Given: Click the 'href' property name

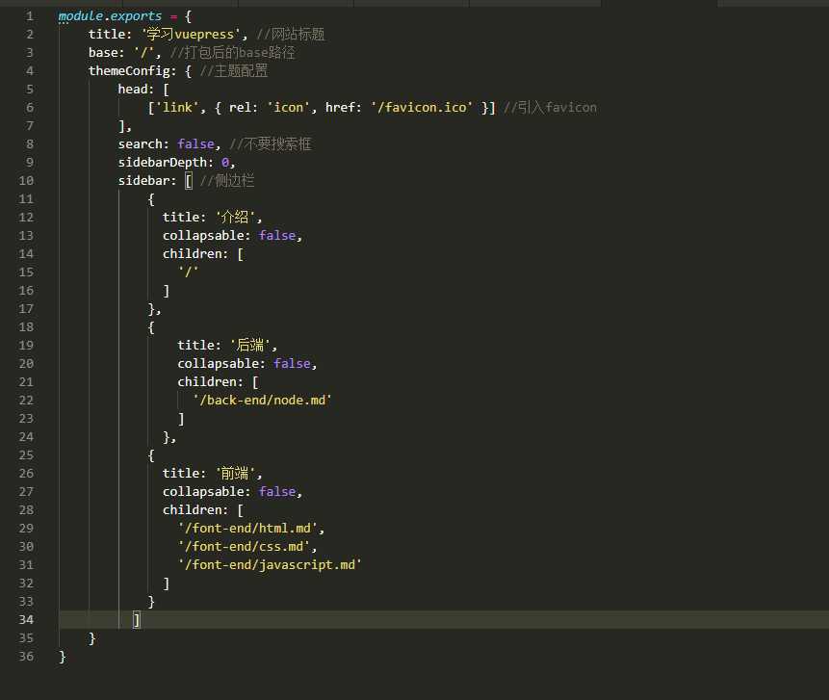Looking at the screenshot, I should tap(340, 108).
